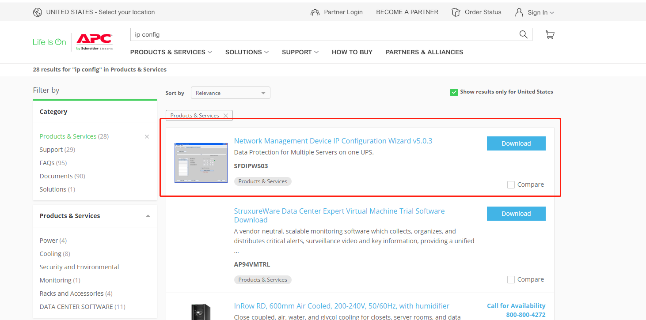Viewport: 646px width, 320px height.
Task: Check Compare for StruxureWare Trial Software
Action: (511, 279)
